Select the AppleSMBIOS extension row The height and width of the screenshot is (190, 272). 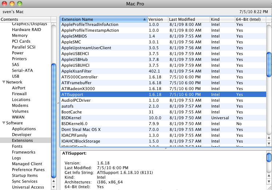[163, 36]
